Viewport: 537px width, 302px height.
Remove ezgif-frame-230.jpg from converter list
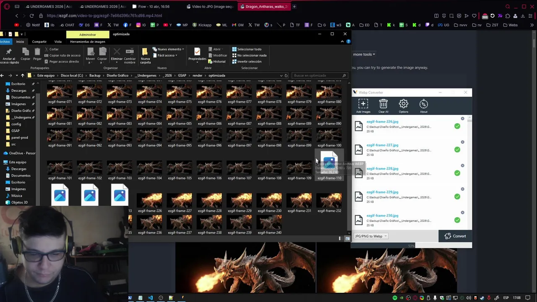(462, 213)
